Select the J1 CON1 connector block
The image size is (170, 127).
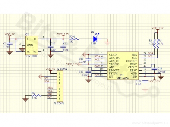pyautogui.click(x=60, y=94)
